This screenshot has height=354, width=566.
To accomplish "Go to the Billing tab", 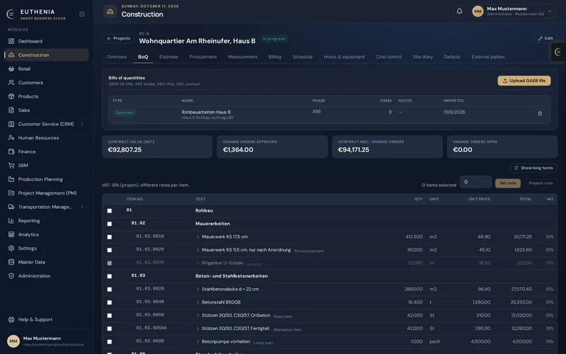I will [275, 57].
